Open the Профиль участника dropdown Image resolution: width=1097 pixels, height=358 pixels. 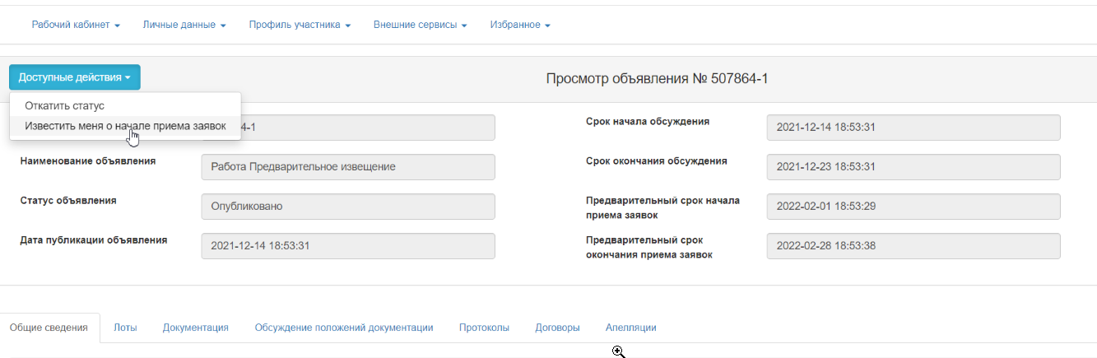pyautogui.click(x=300, y=25)
